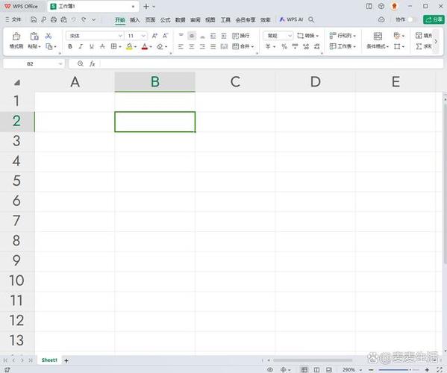Click the save icon in quick toolbar
This screenshot has width=447, height=373.
pos(34,19)
